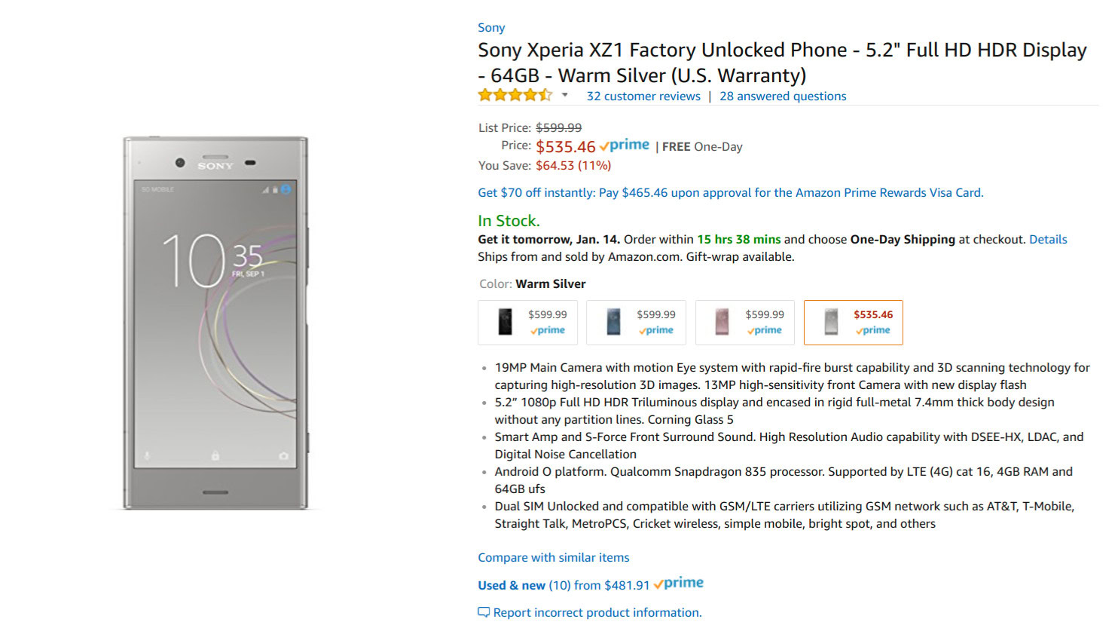Image resolution: width=1115 pixels, height=628 pixels.
Task: Click the star rating icons
Action: (515, 96)
